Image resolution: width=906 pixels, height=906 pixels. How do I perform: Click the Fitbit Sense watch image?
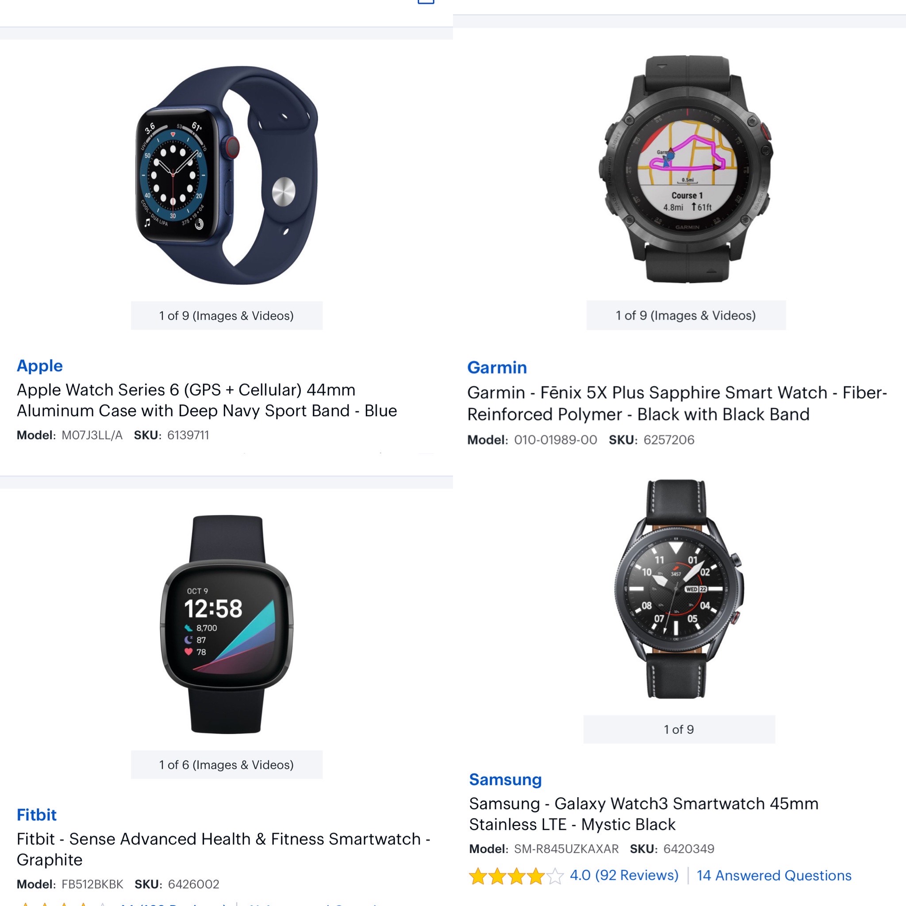pos(227,624)
